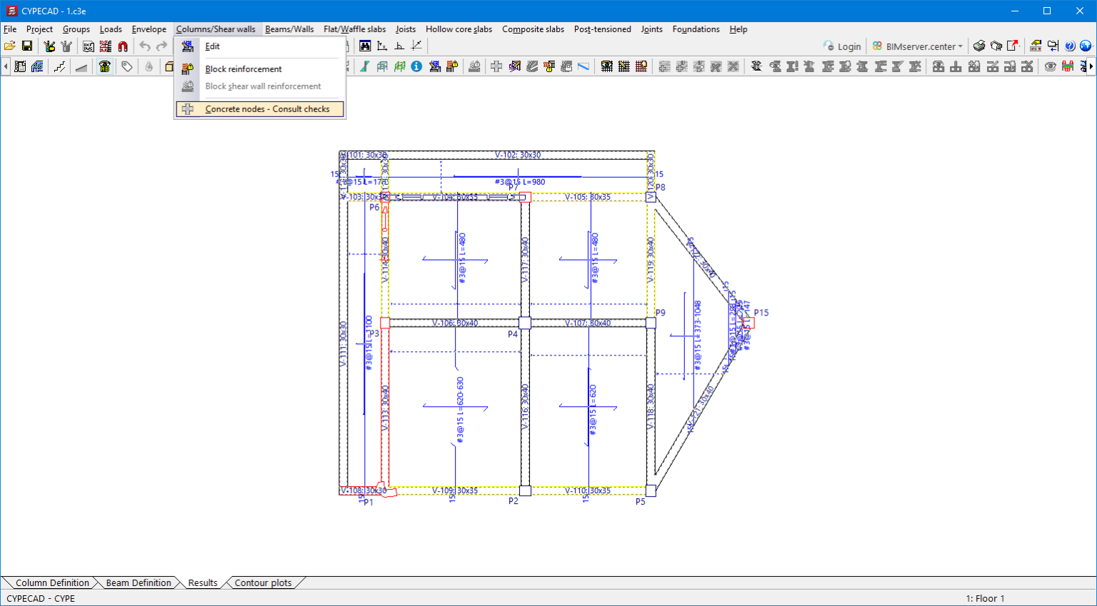Toggle the magnet object snap tool
The width and height of the screenshot is (1097, 606).
tap(121, 46)
